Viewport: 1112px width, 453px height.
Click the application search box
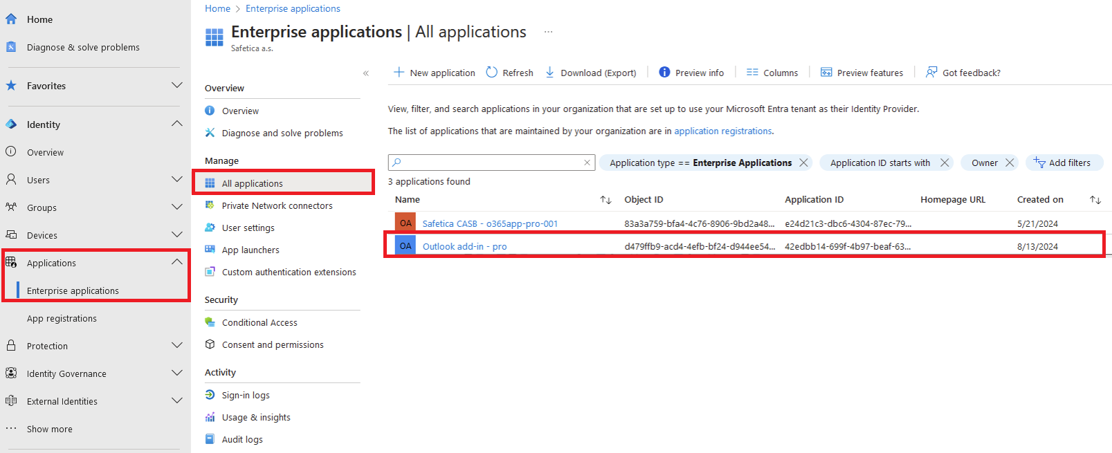coord(491,163)
